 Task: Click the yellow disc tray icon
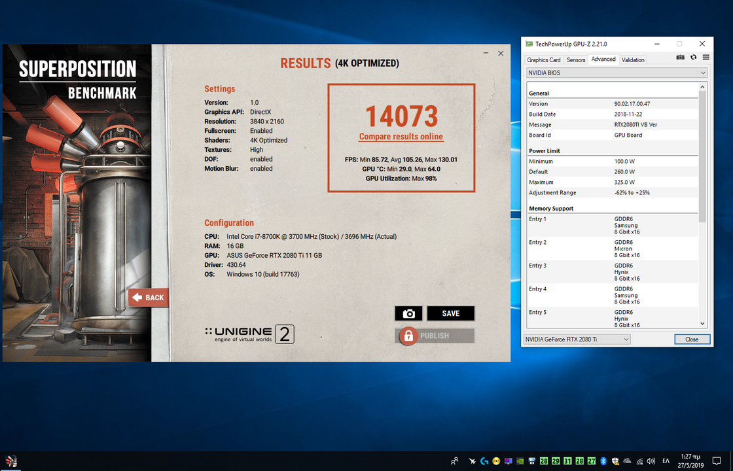[x=496, y=461]
